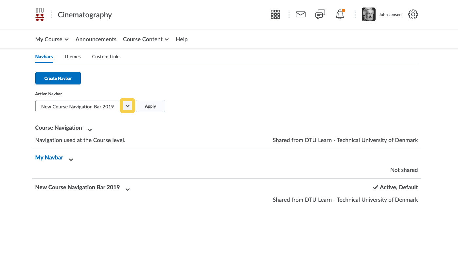Viewport: 458px width, 258px height.
Task: Open the message alerts envelope icon
Action: 300,14
